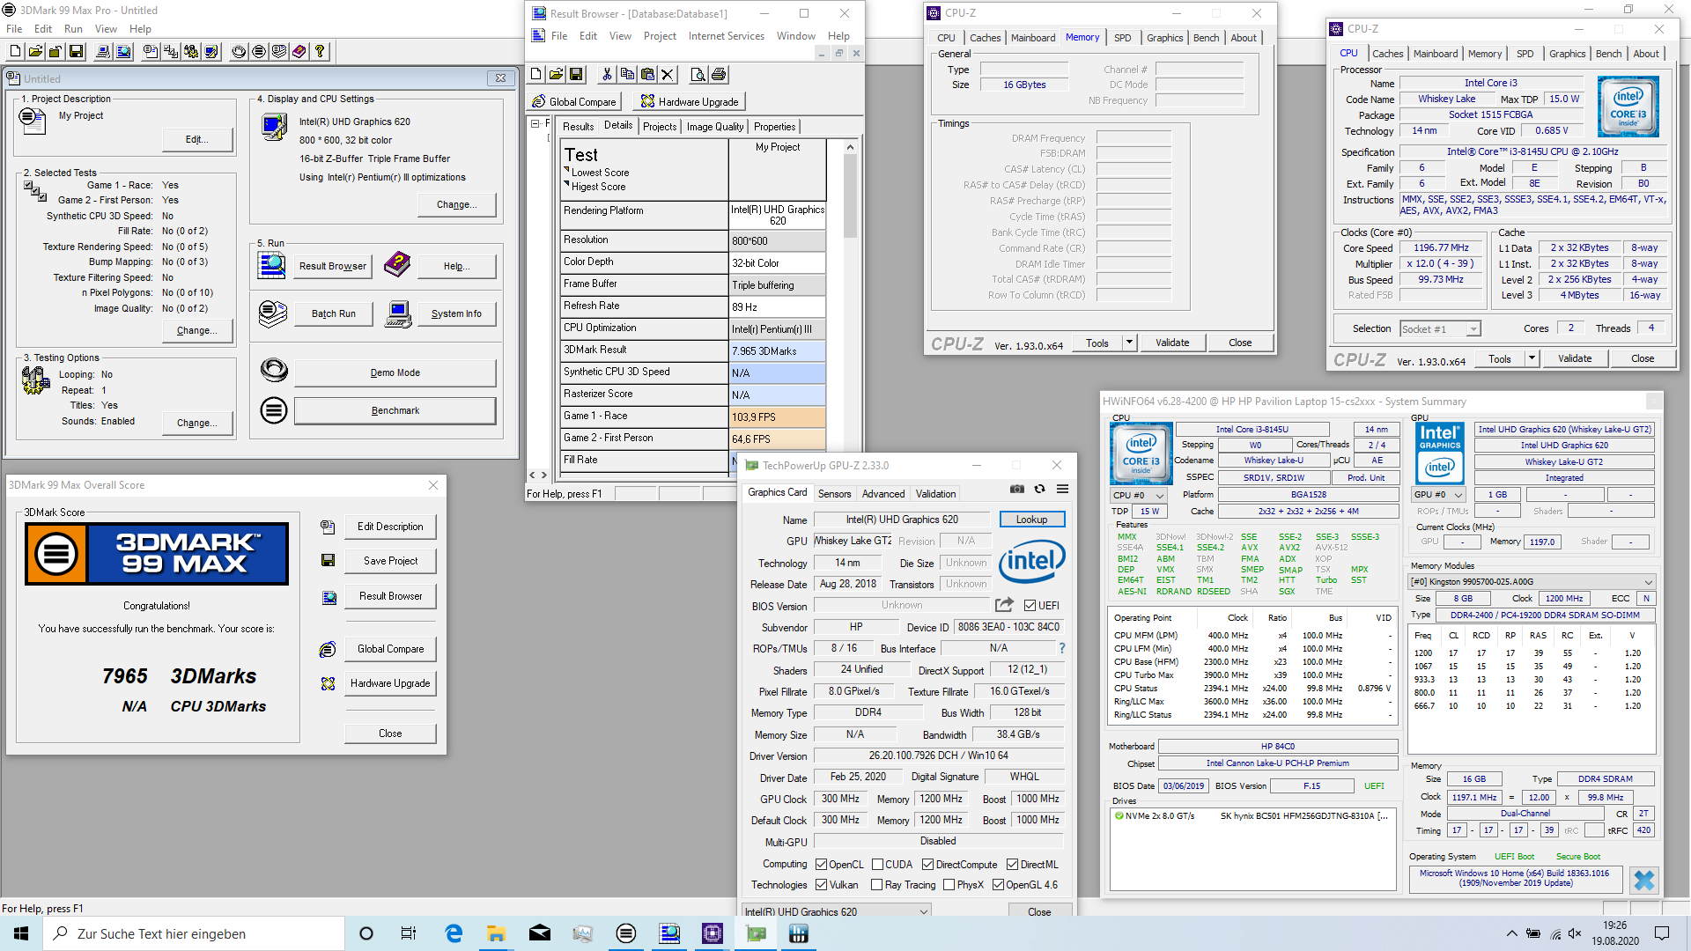Screen dimensions: 1691x951
Task: Click 3DMark Result value 7,965 3DMarks cell
Action: [x=777, y=350]
